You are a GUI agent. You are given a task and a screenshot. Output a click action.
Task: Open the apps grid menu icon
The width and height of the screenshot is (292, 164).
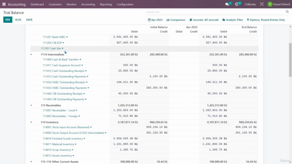click(x=4, y=4)
